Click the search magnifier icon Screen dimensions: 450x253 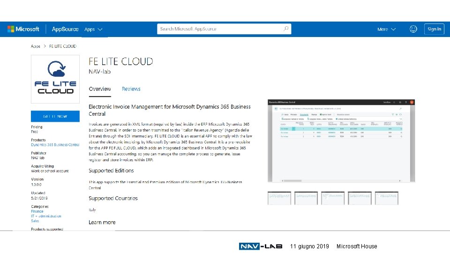(286, 29)
